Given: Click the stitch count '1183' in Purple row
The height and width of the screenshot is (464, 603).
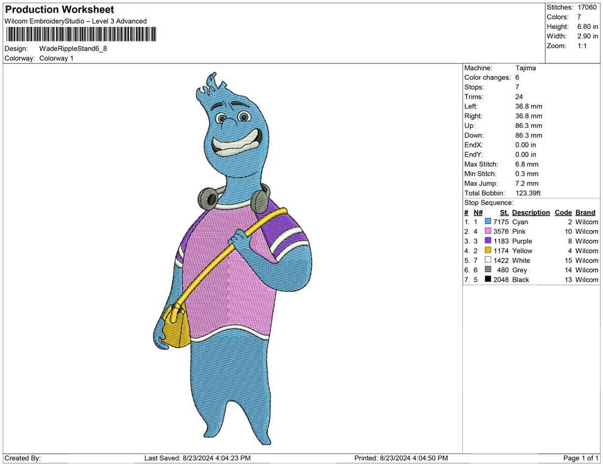Looking at the screenshot, I should (x=501, y=241).
